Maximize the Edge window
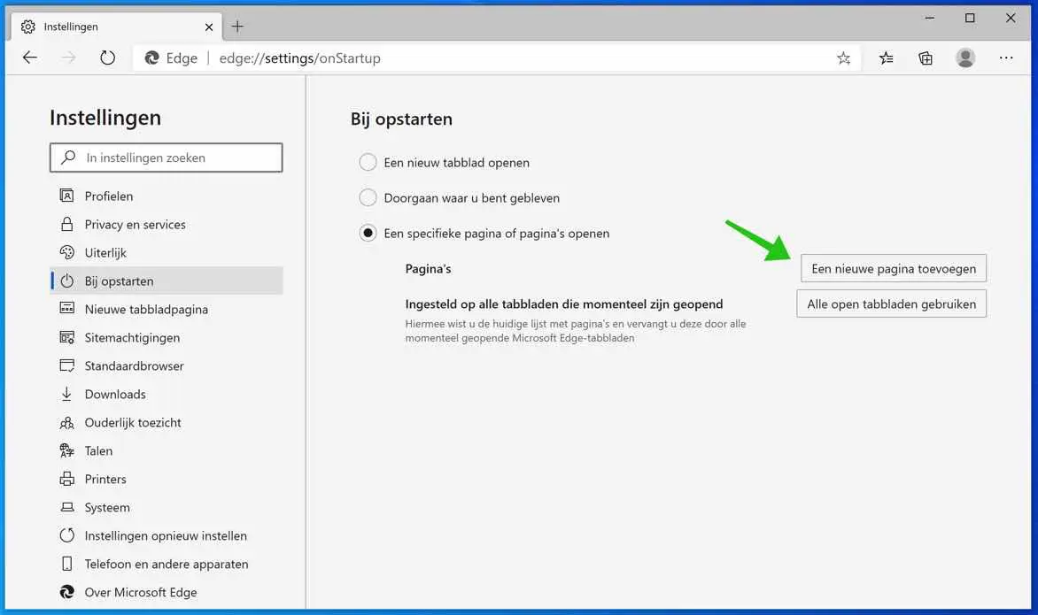The image size is (1038, 615). tap(970, 18)
